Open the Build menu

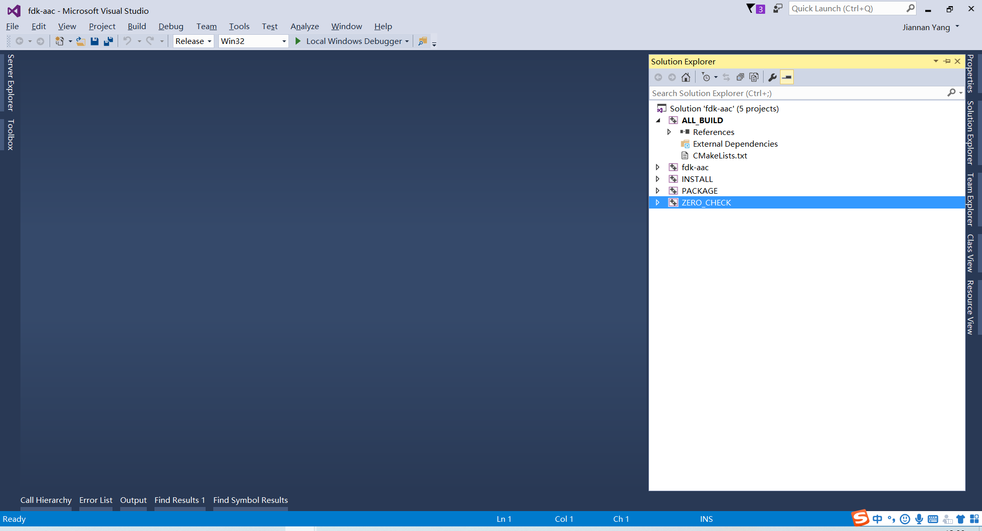coord(137,26)
